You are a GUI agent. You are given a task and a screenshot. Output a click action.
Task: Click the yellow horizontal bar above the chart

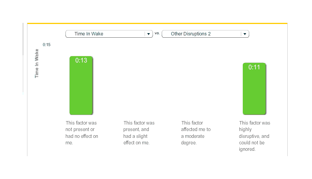click(x=157, y=23)
